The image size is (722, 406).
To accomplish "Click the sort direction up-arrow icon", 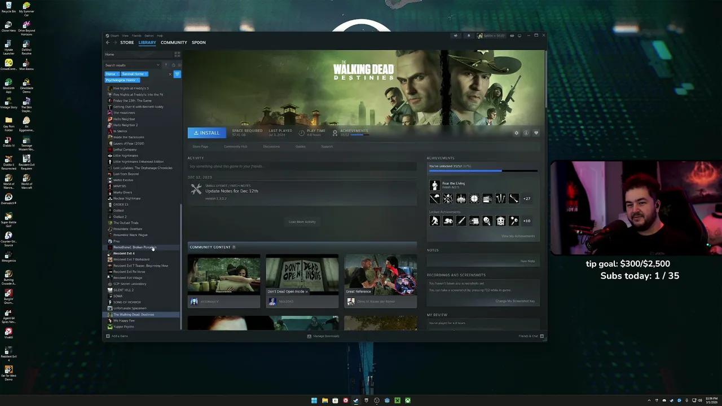I will (166, 65).
